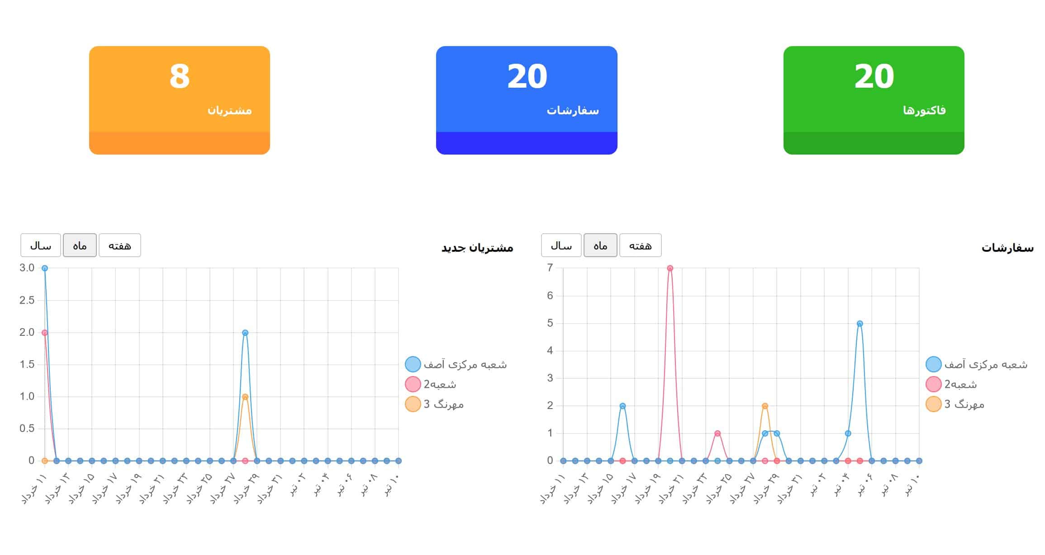This screenshot has width=1045, height=555.
Task: Click the orange swatch in orders chart legend
Action: (934, 404)
